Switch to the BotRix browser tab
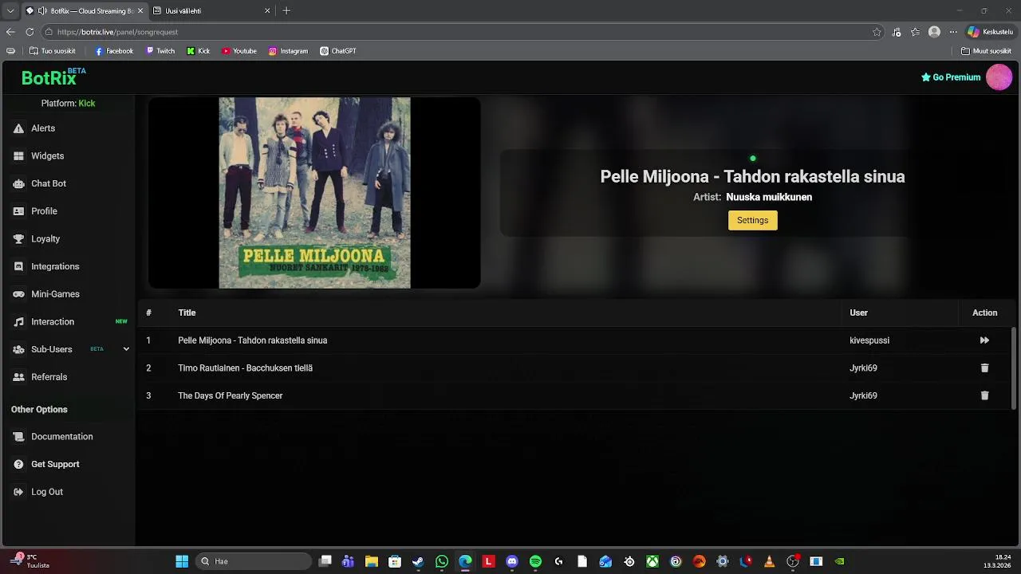Screen dimensions: 1021x574 click(x=85, y=11)
